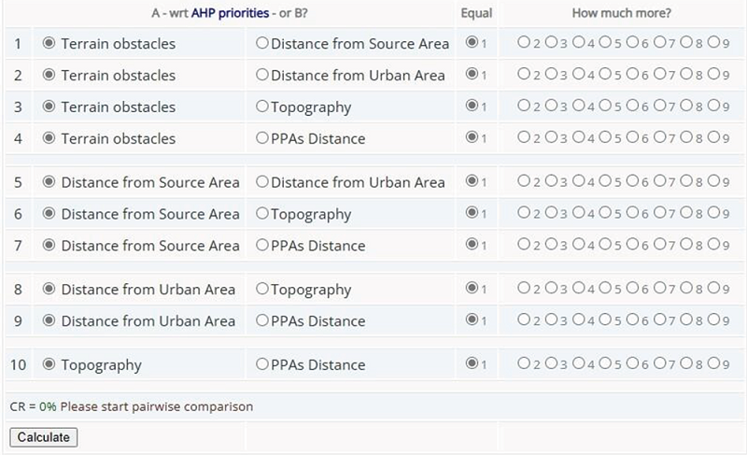The height and width of the screenshot is (455, 747).
Task: Select Distance from Urban Area in row 5
Action: [x=262, y=182]
